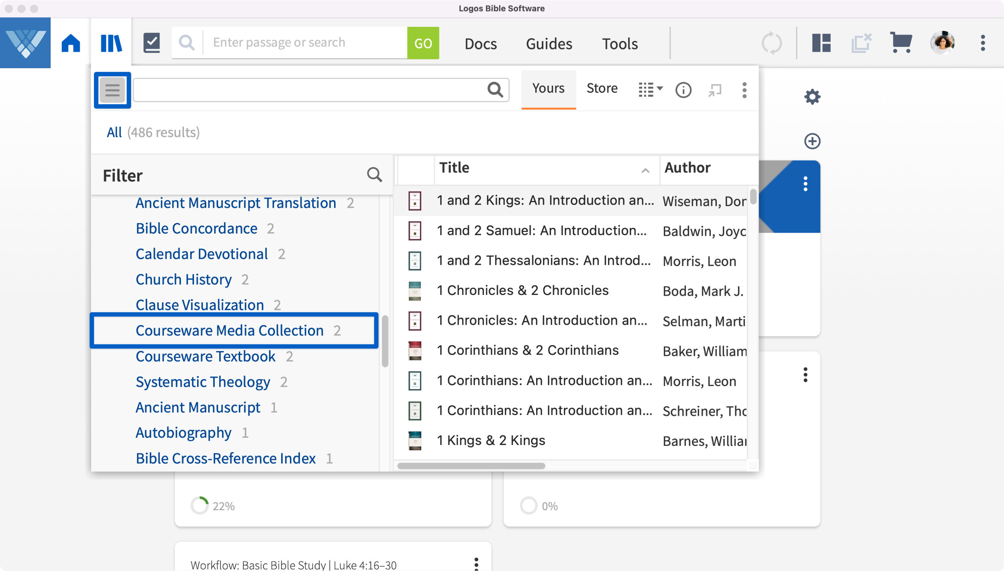1004x571 pixels.
Task: Open the Docs menu
Action: (x=481, y=43)
